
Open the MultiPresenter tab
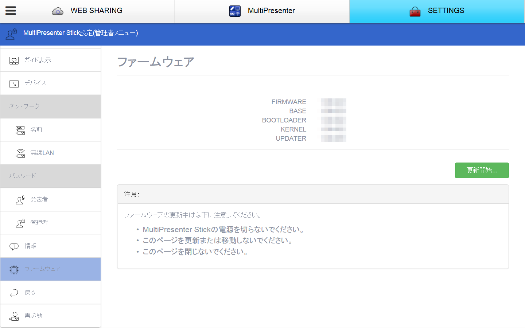(x=262, y=11)
